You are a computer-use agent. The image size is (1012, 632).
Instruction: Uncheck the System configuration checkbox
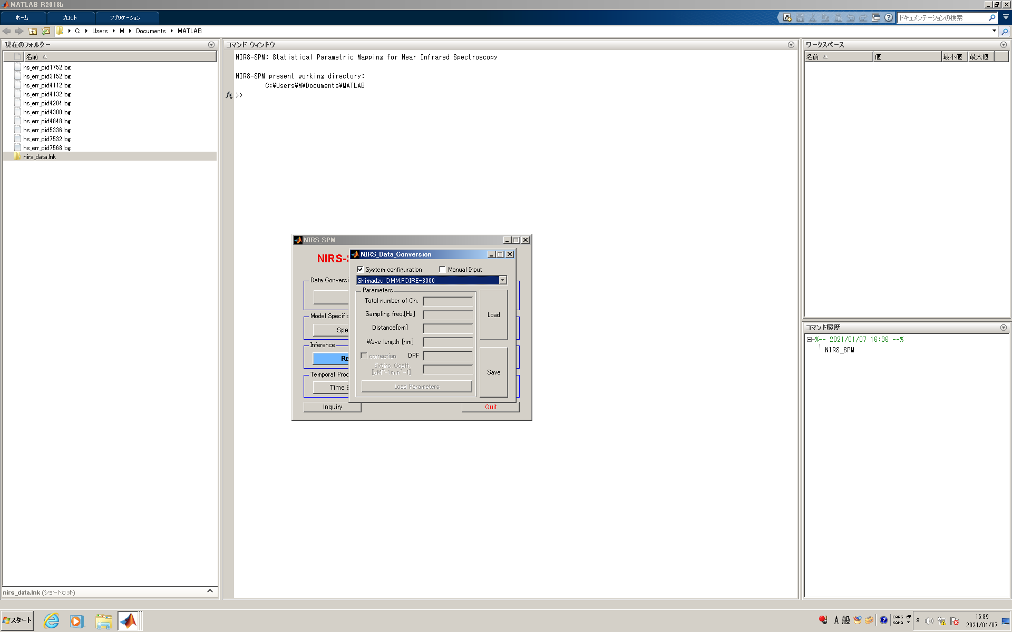tap(361, 270)
